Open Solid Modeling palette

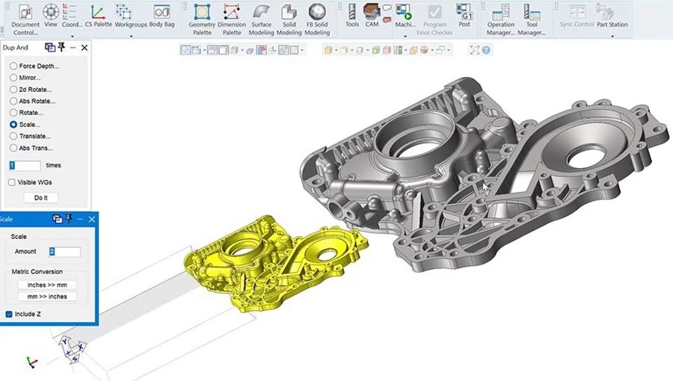click(x=289, y=19)
